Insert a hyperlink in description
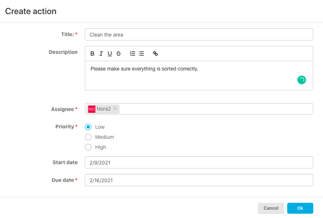323x218 pixels. (x=155, y=54)
